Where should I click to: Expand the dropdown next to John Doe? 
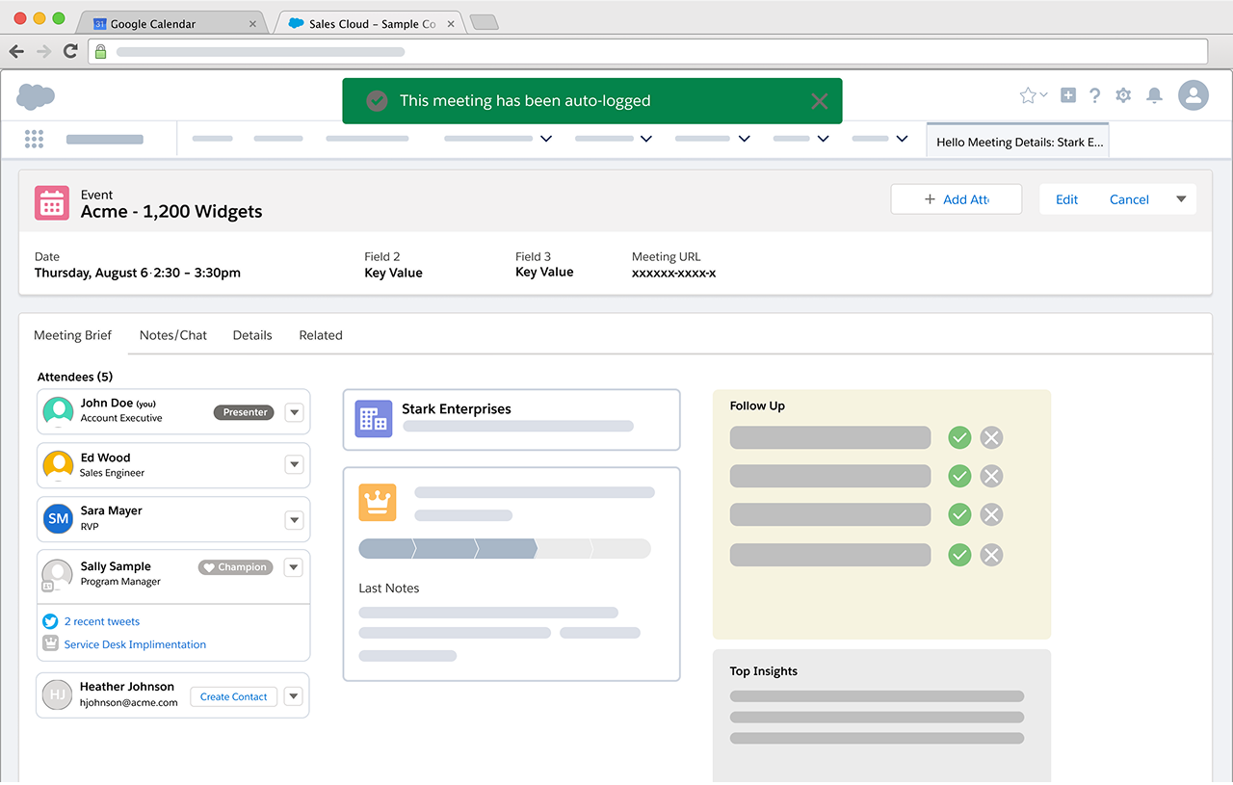click(x=295, y=412)
